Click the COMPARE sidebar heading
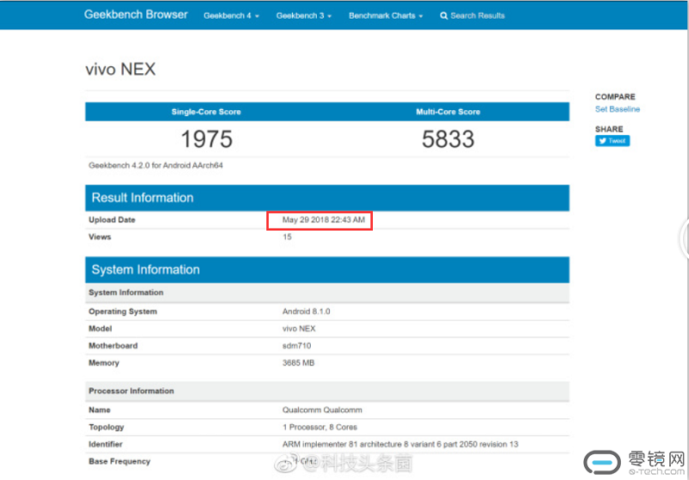This screenshot has height=480, width=689. point(615,97)
